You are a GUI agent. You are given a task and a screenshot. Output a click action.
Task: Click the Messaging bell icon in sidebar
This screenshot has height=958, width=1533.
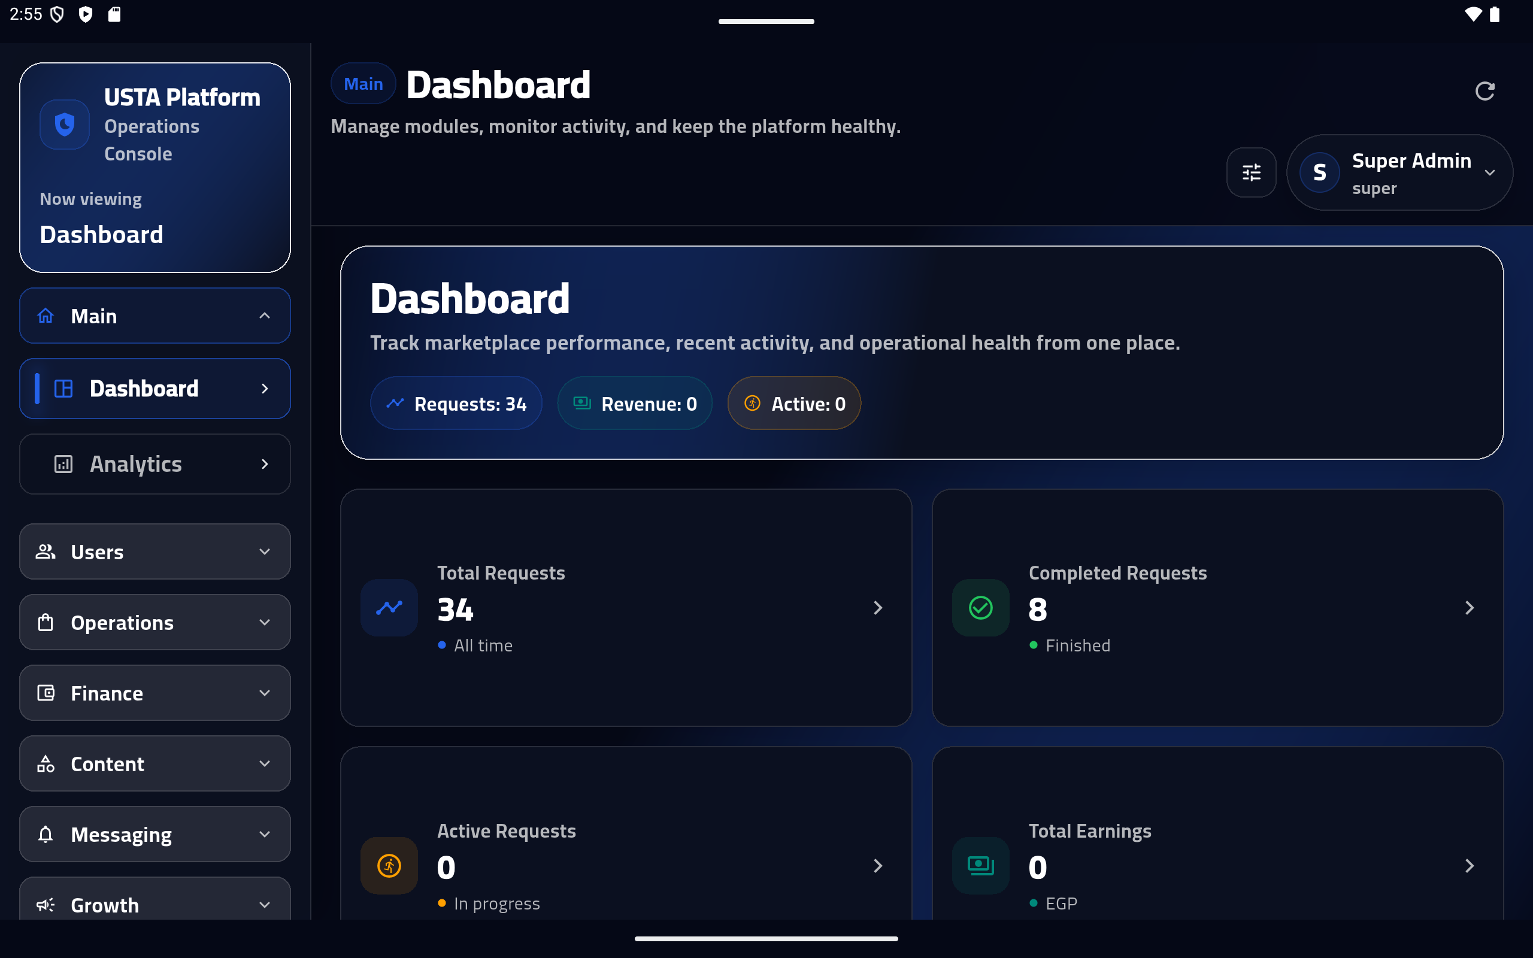46,834
